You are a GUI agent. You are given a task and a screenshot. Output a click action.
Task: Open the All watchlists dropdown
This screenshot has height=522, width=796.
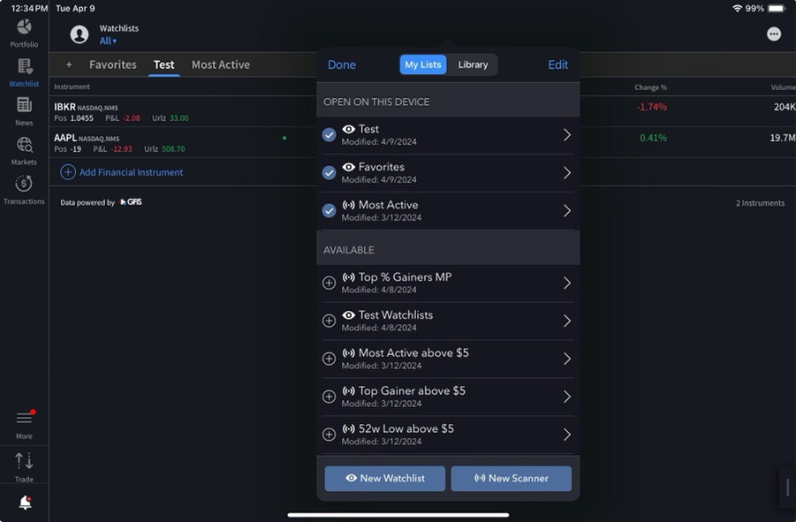(x=106, y=40)
